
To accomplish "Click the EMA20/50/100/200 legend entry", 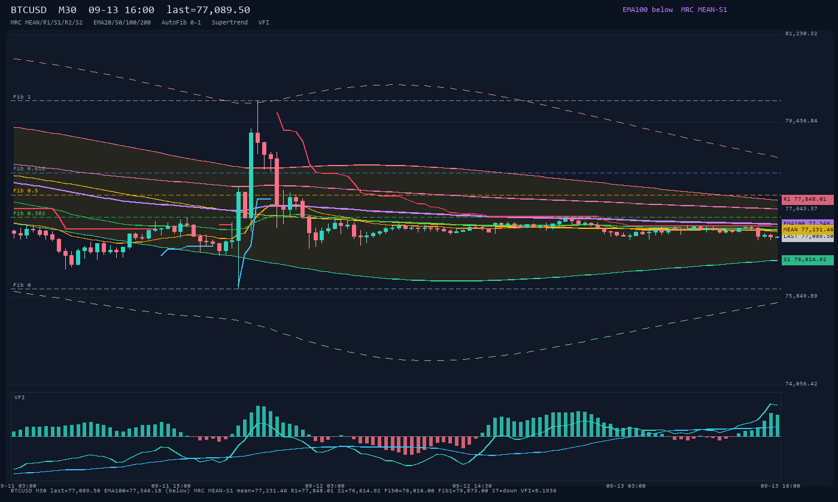I will tap(122, 23).
